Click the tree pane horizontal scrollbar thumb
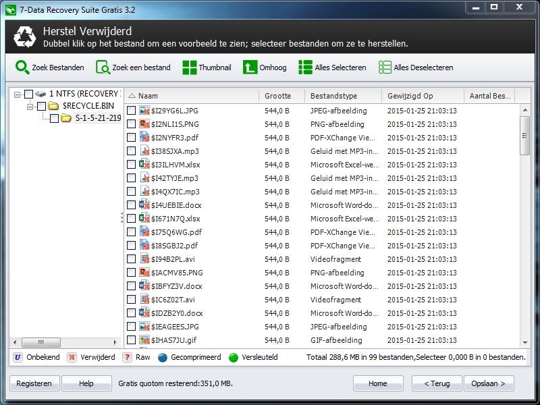Screen dimensions: 540x405 (x=41, y=342)
